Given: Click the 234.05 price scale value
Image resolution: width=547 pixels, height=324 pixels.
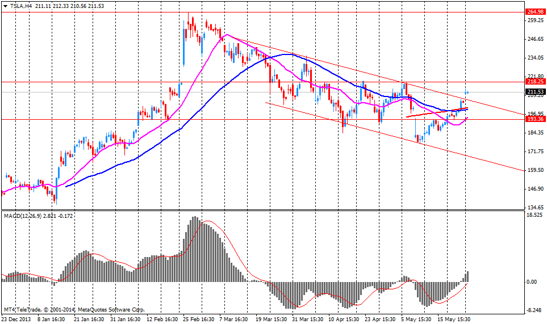Looking at the screenshot, I should point(536,58).
